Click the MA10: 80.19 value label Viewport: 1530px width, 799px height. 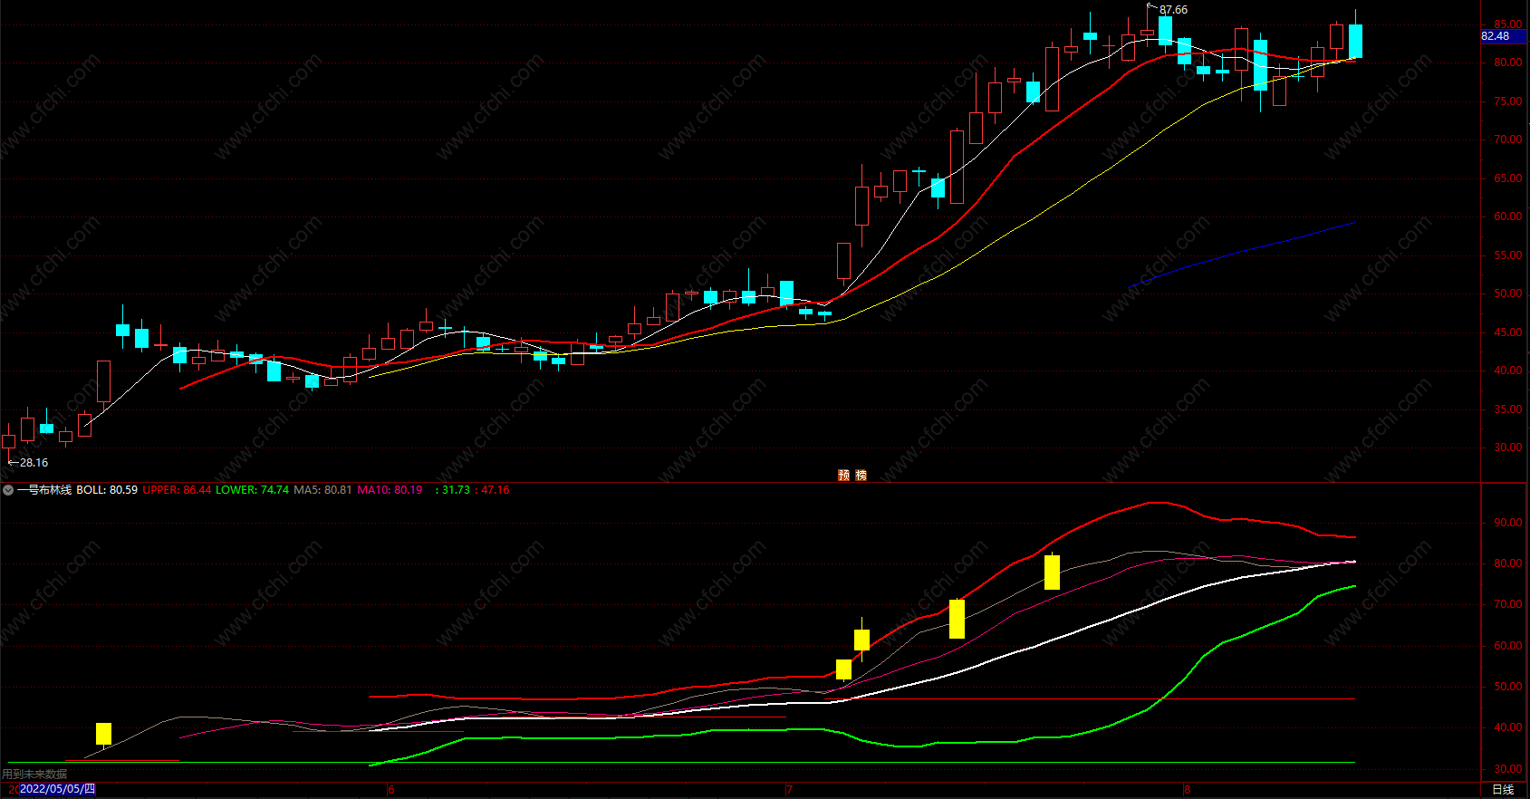tap(390, 490)
